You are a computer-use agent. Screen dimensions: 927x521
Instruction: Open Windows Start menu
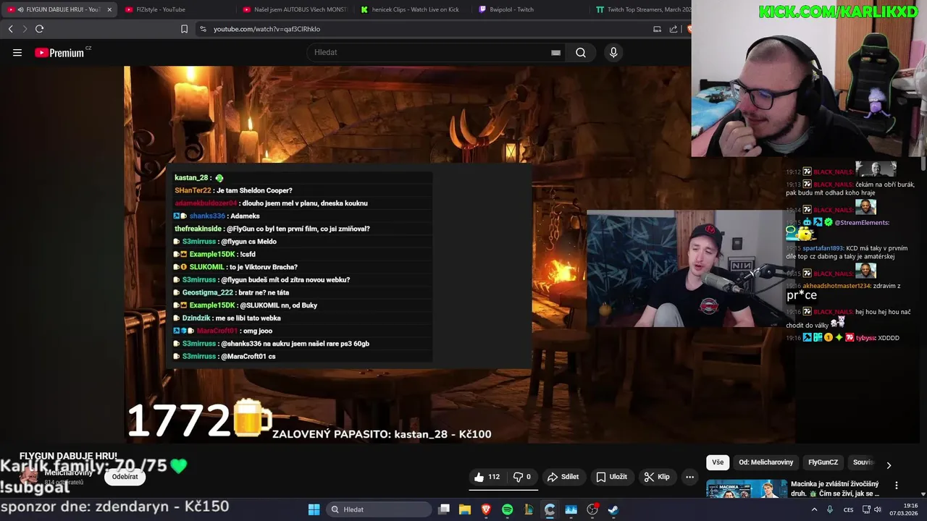314,509
